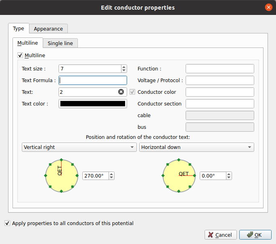The image size is (276, 244).
Task: Confirm with the OK button
Action: point(255,235)
